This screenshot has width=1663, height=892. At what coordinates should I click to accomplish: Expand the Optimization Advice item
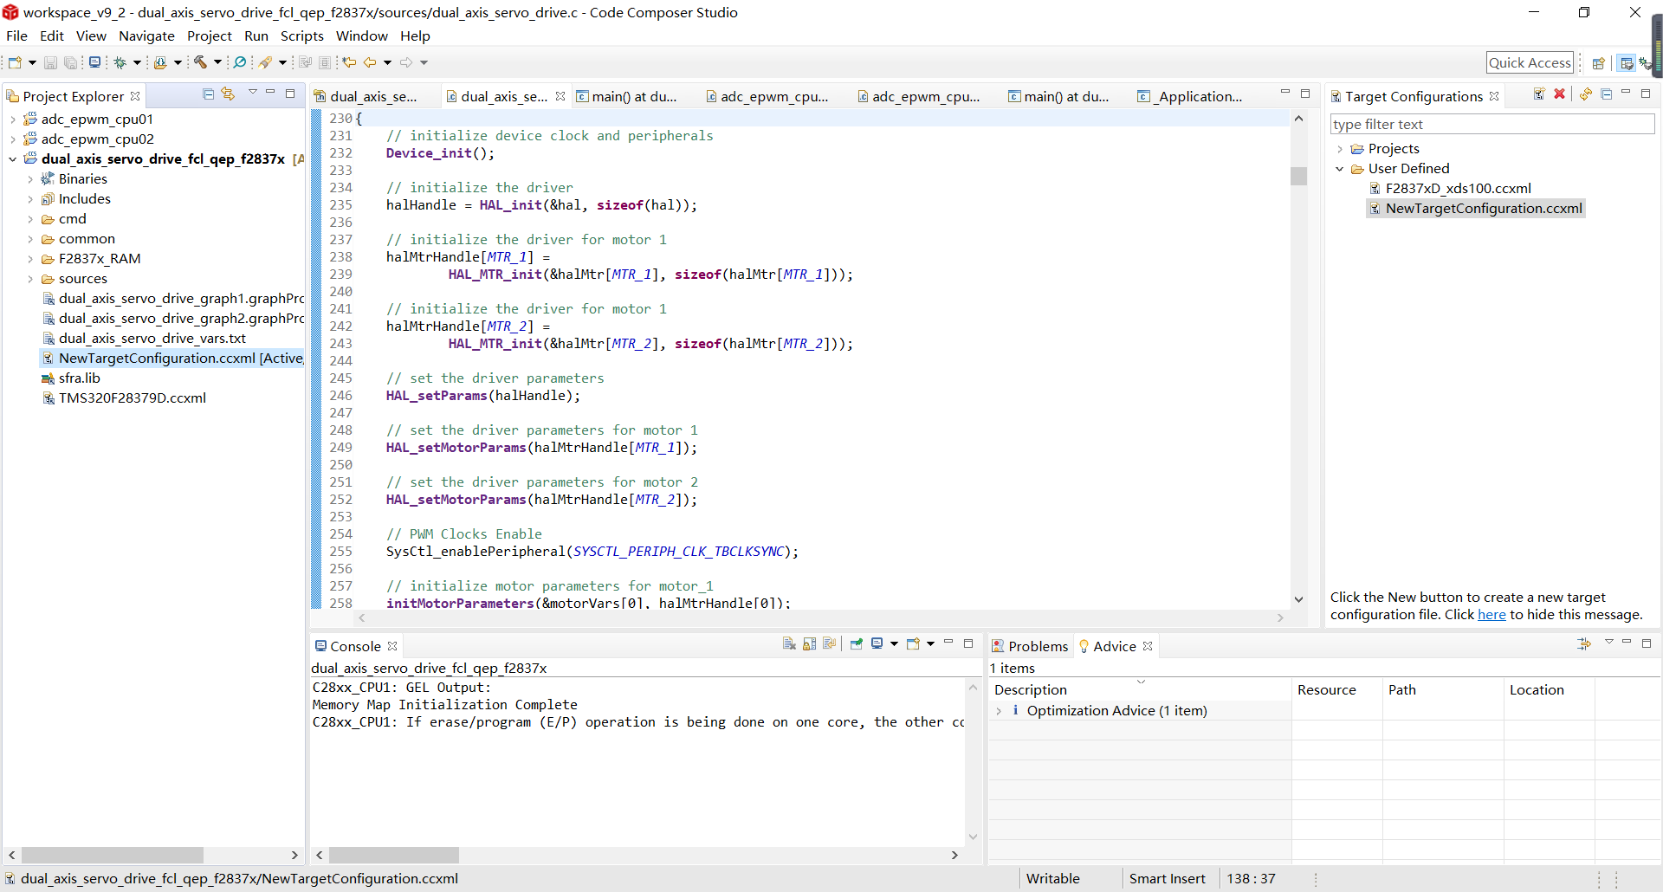999,711
